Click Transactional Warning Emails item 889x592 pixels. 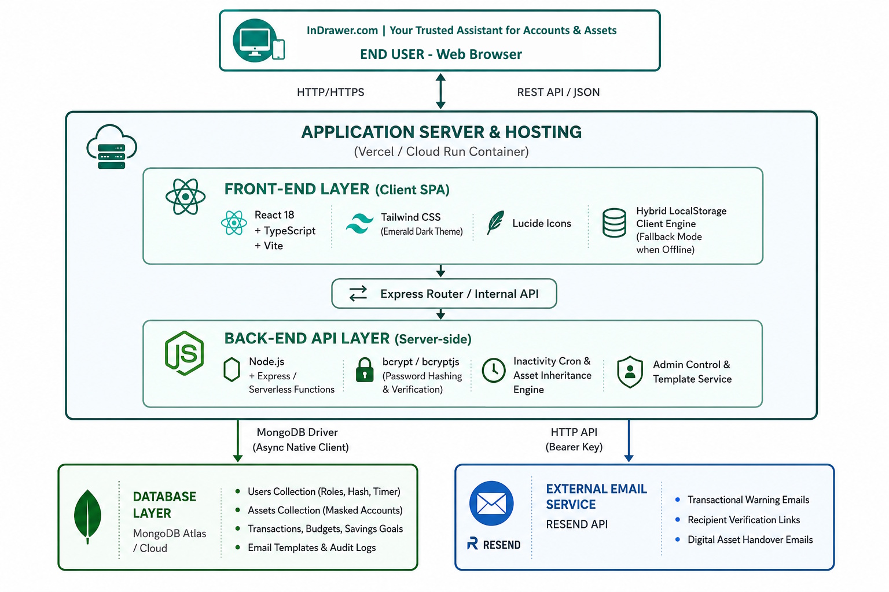748,500
